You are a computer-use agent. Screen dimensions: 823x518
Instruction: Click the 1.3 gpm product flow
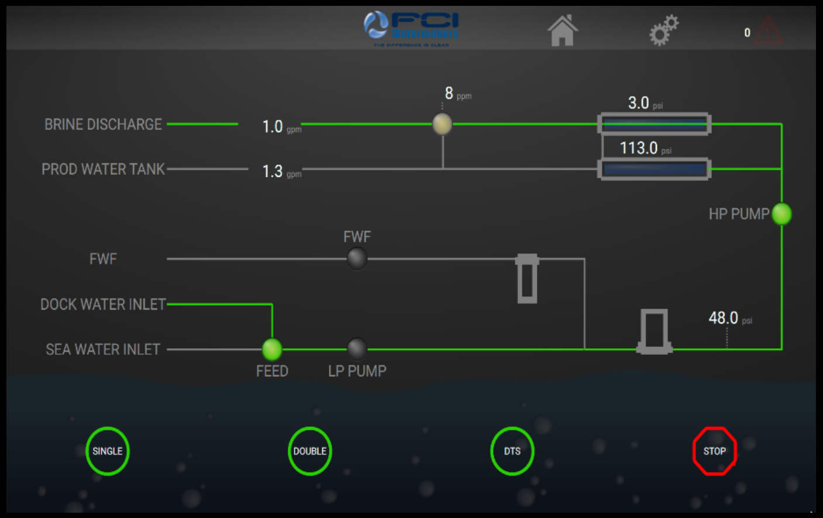click(273, 171)
